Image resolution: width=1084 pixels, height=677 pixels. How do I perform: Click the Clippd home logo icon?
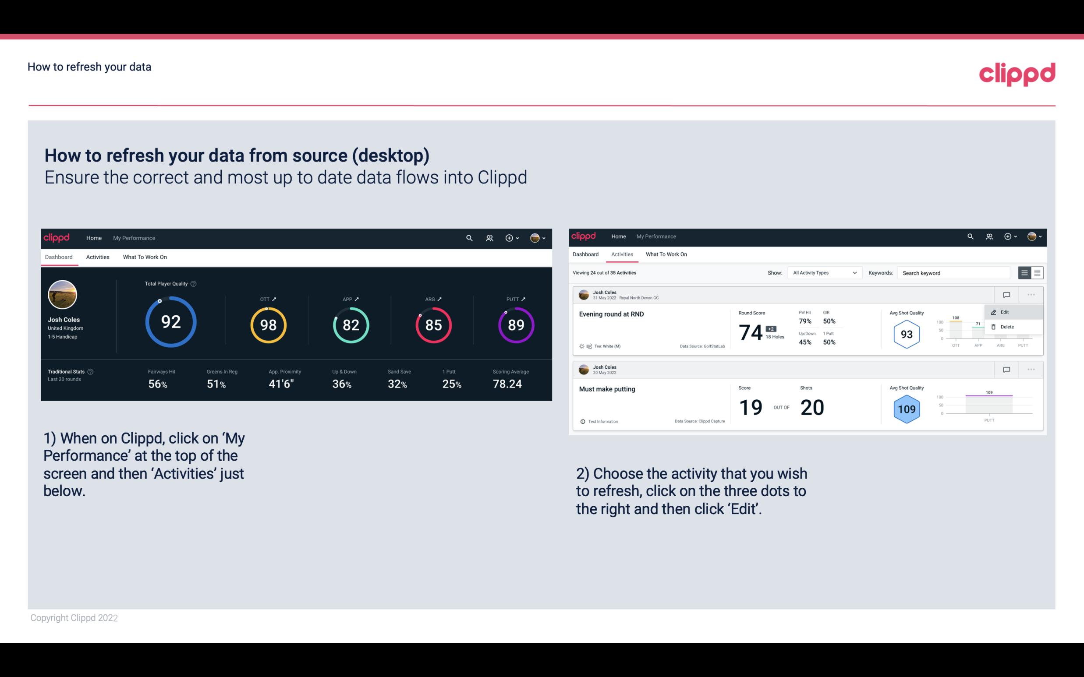tap(57, 238)
